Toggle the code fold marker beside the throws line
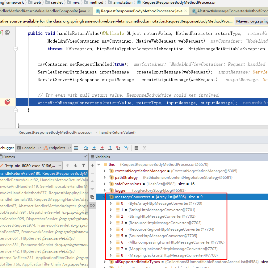Image resolution: width=268 pixels, height=268 pixels. [16, 49]
